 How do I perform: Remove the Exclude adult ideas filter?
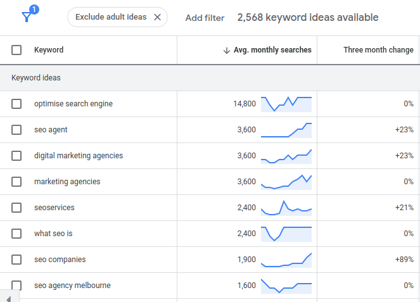tap(157, 17)
